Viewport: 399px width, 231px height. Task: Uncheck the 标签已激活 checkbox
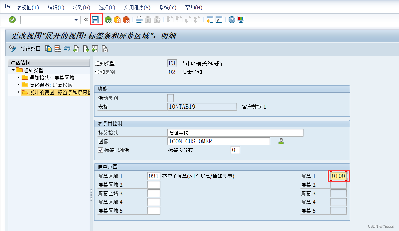[100, 150]
